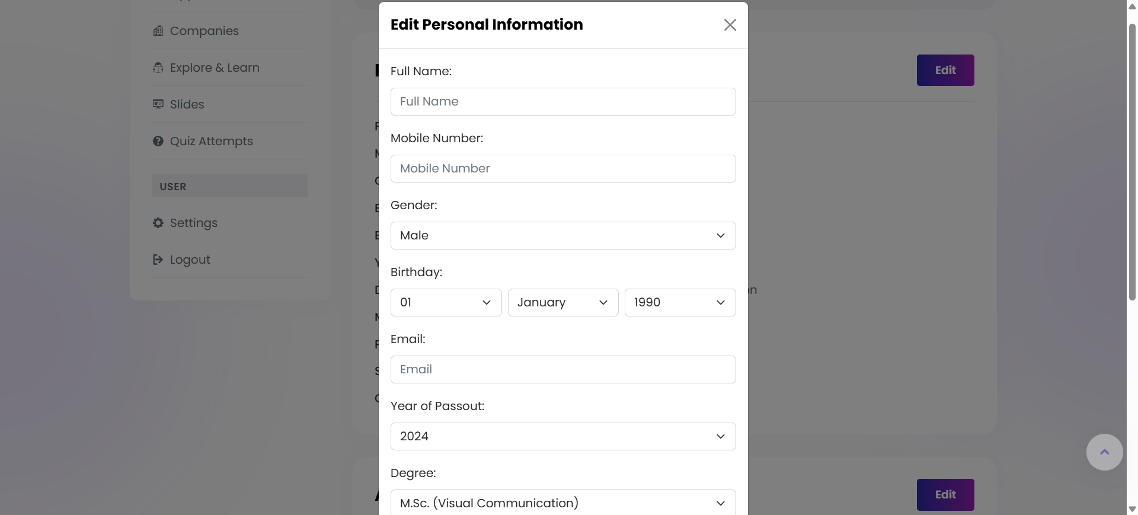Click the lower Edit button
1138x515 pixels.
pos(945,494)
